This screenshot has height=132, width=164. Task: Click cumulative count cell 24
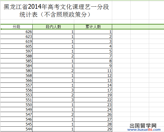(x=93, y=110)
